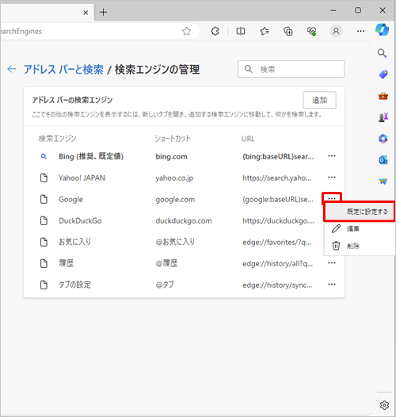Add this page to favorites star icon
The width and height of the screenshot is (396, 417).
(x=187, y=32)
